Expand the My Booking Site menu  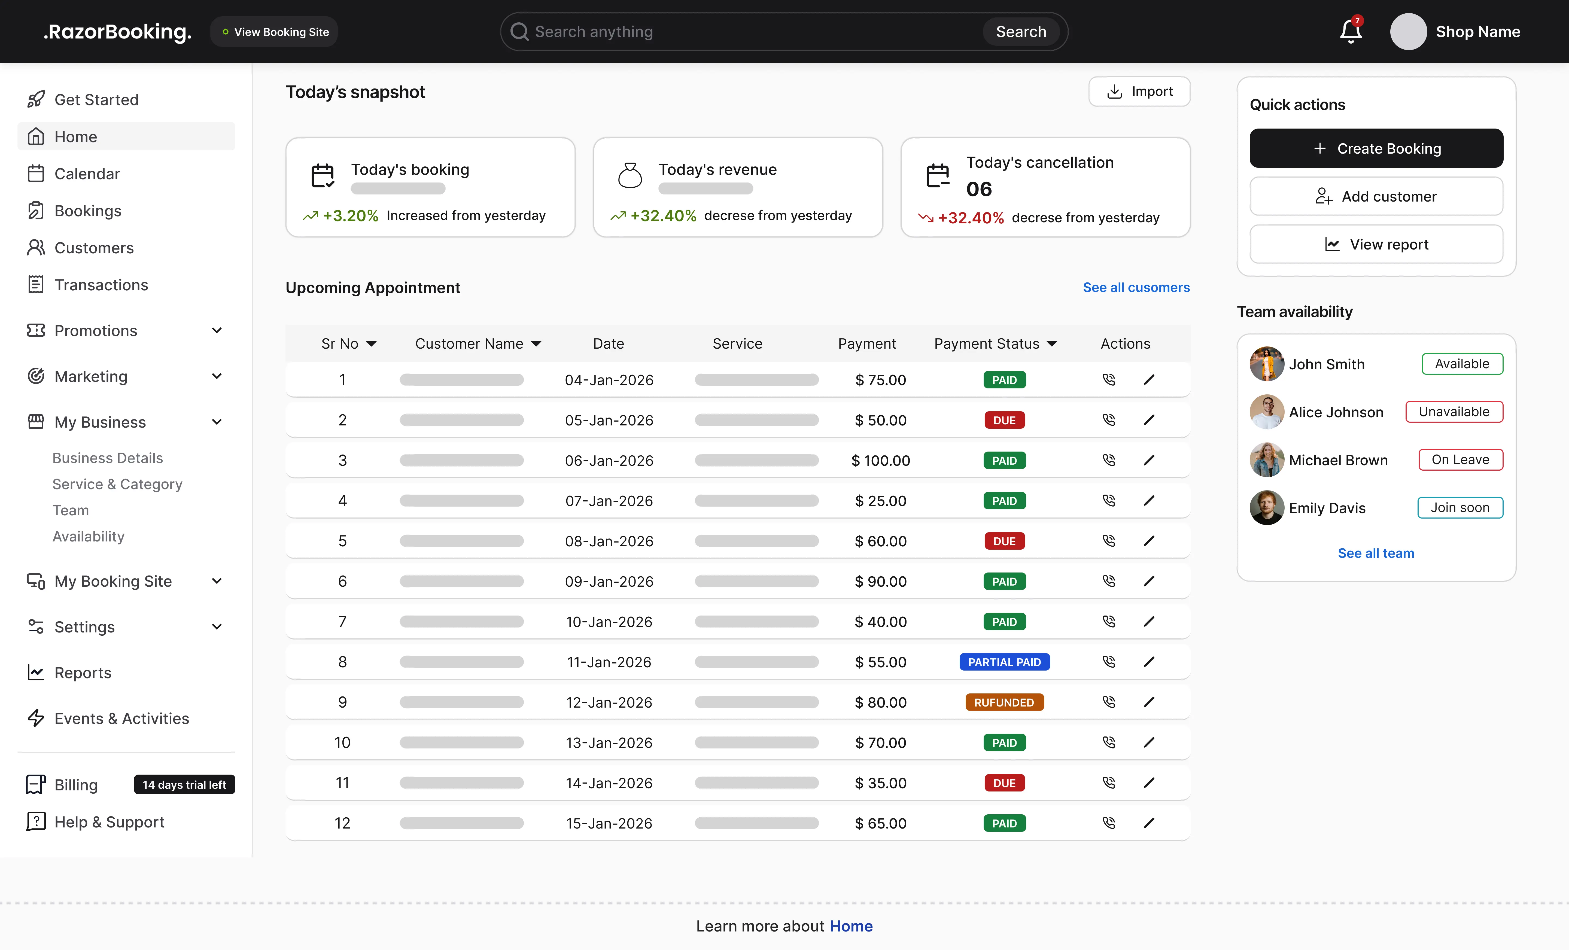click(217, 581)
